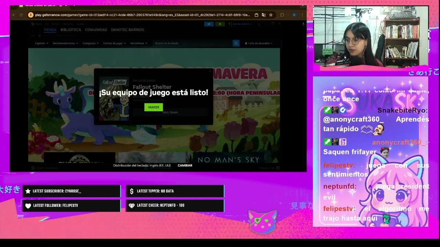
Task: Click LATEST TIPPER: NO DATA text
Action: pos(155,191)
